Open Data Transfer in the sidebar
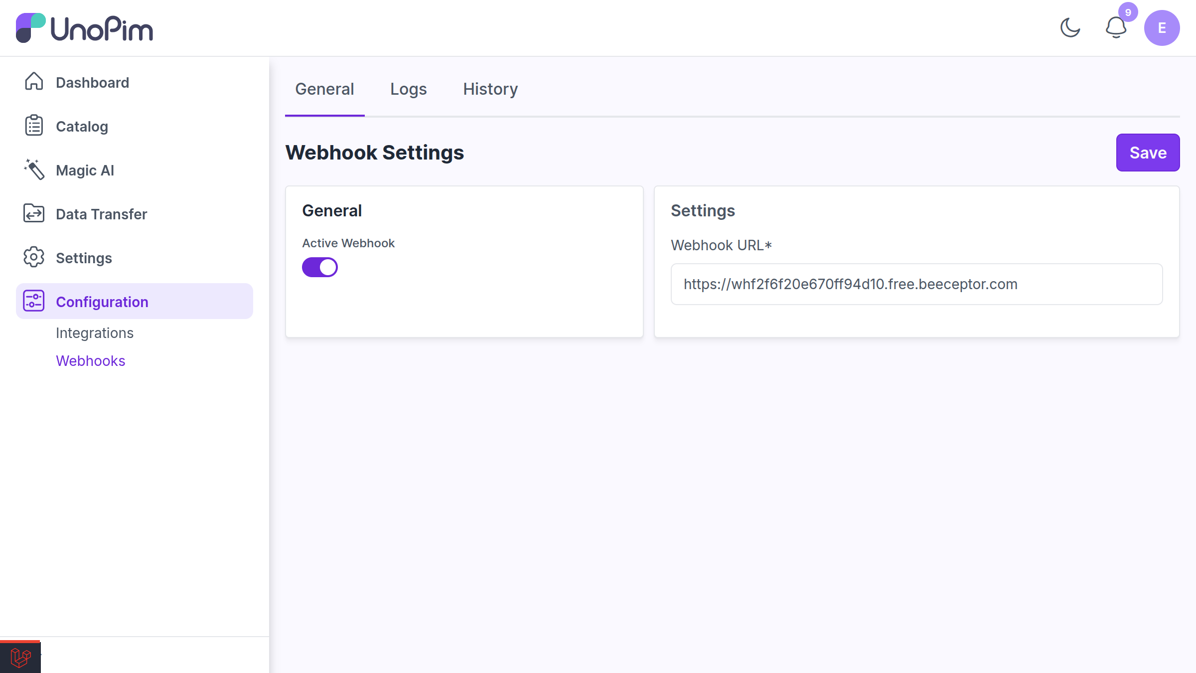Image resolution: width=1196 pixels, height=673 pixels. click(x=135, y=214)
